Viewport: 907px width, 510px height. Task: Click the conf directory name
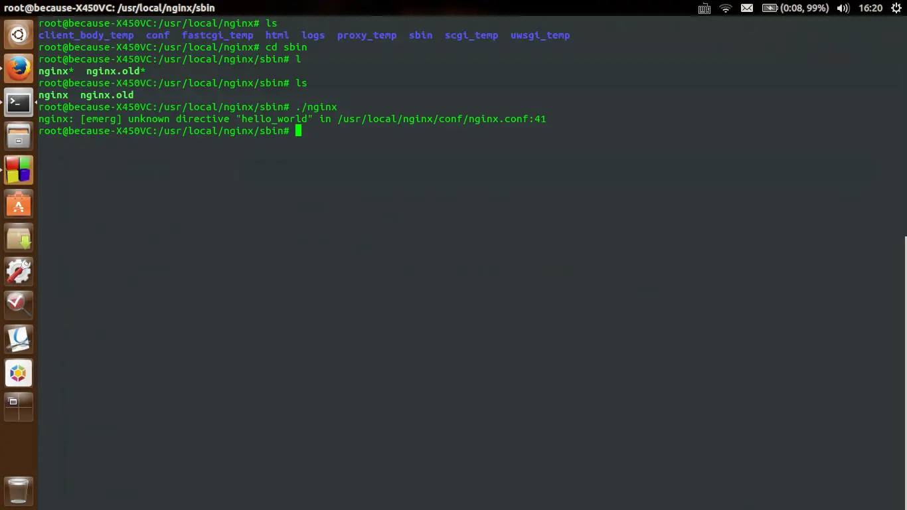[x=158, y=35]
